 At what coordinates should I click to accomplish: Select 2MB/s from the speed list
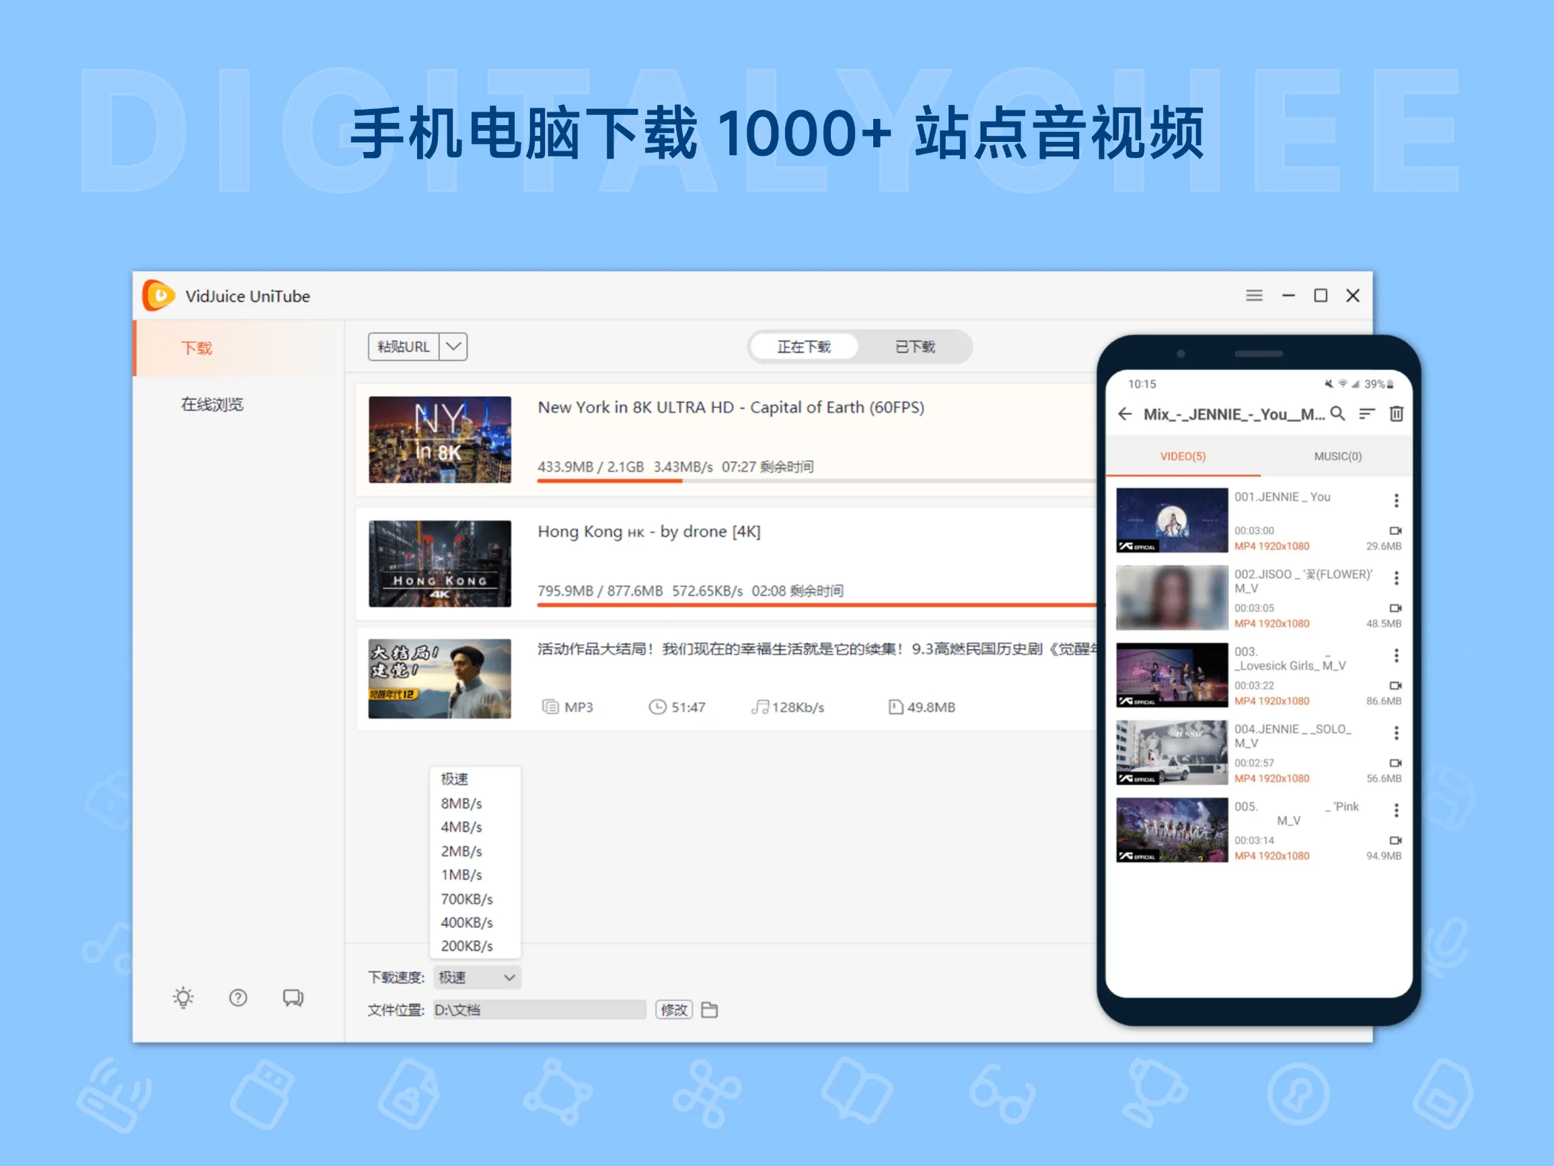tap(461, 851)
